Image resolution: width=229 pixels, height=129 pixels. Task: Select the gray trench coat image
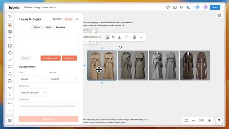point(164,65)
